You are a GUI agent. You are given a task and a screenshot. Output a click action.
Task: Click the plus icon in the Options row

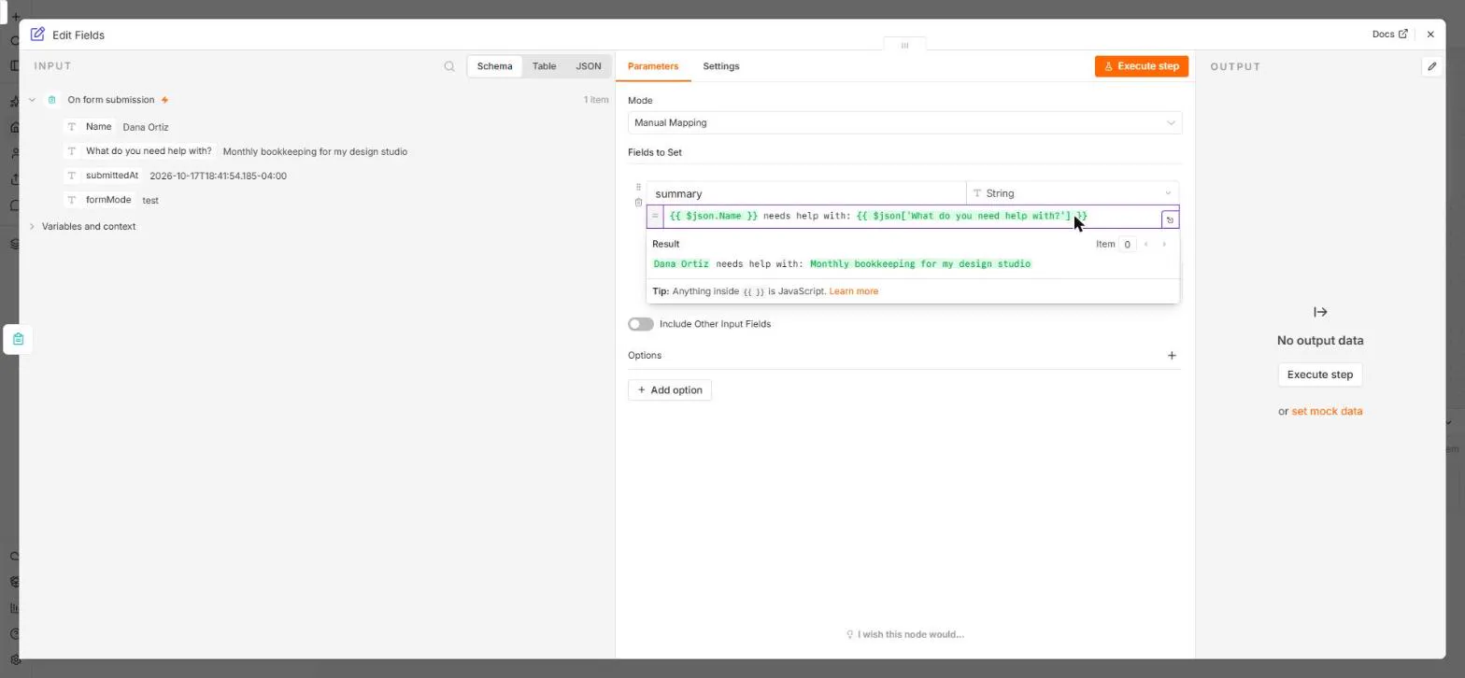click(1172, 355)
